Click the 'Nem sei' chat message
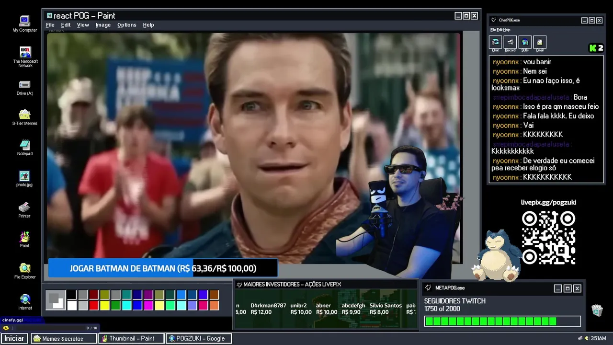The image size is (613, 345). (535, 71)
